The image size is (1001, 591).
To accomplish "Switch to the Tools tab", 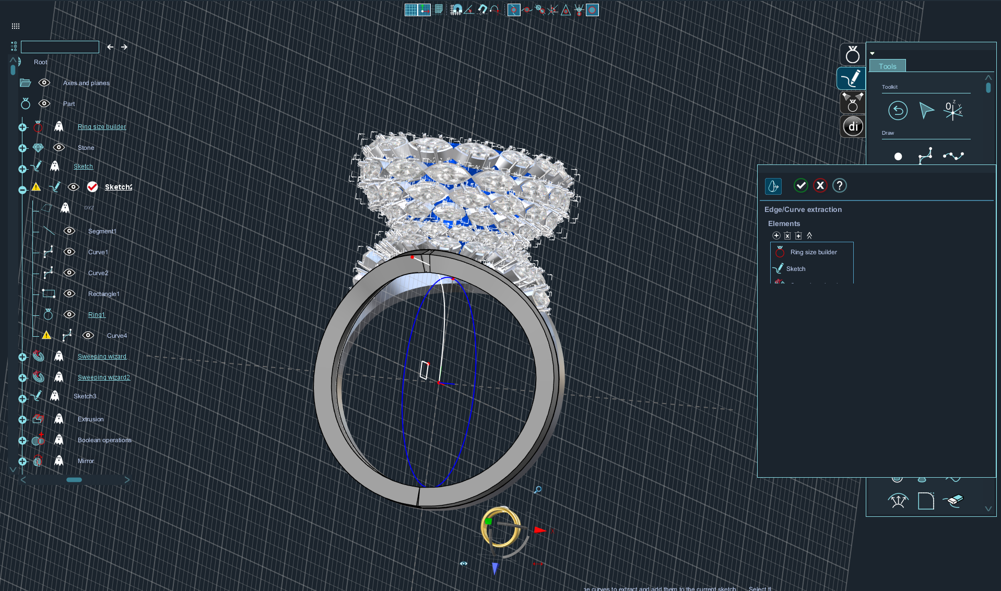I will [x=887, y=66].
